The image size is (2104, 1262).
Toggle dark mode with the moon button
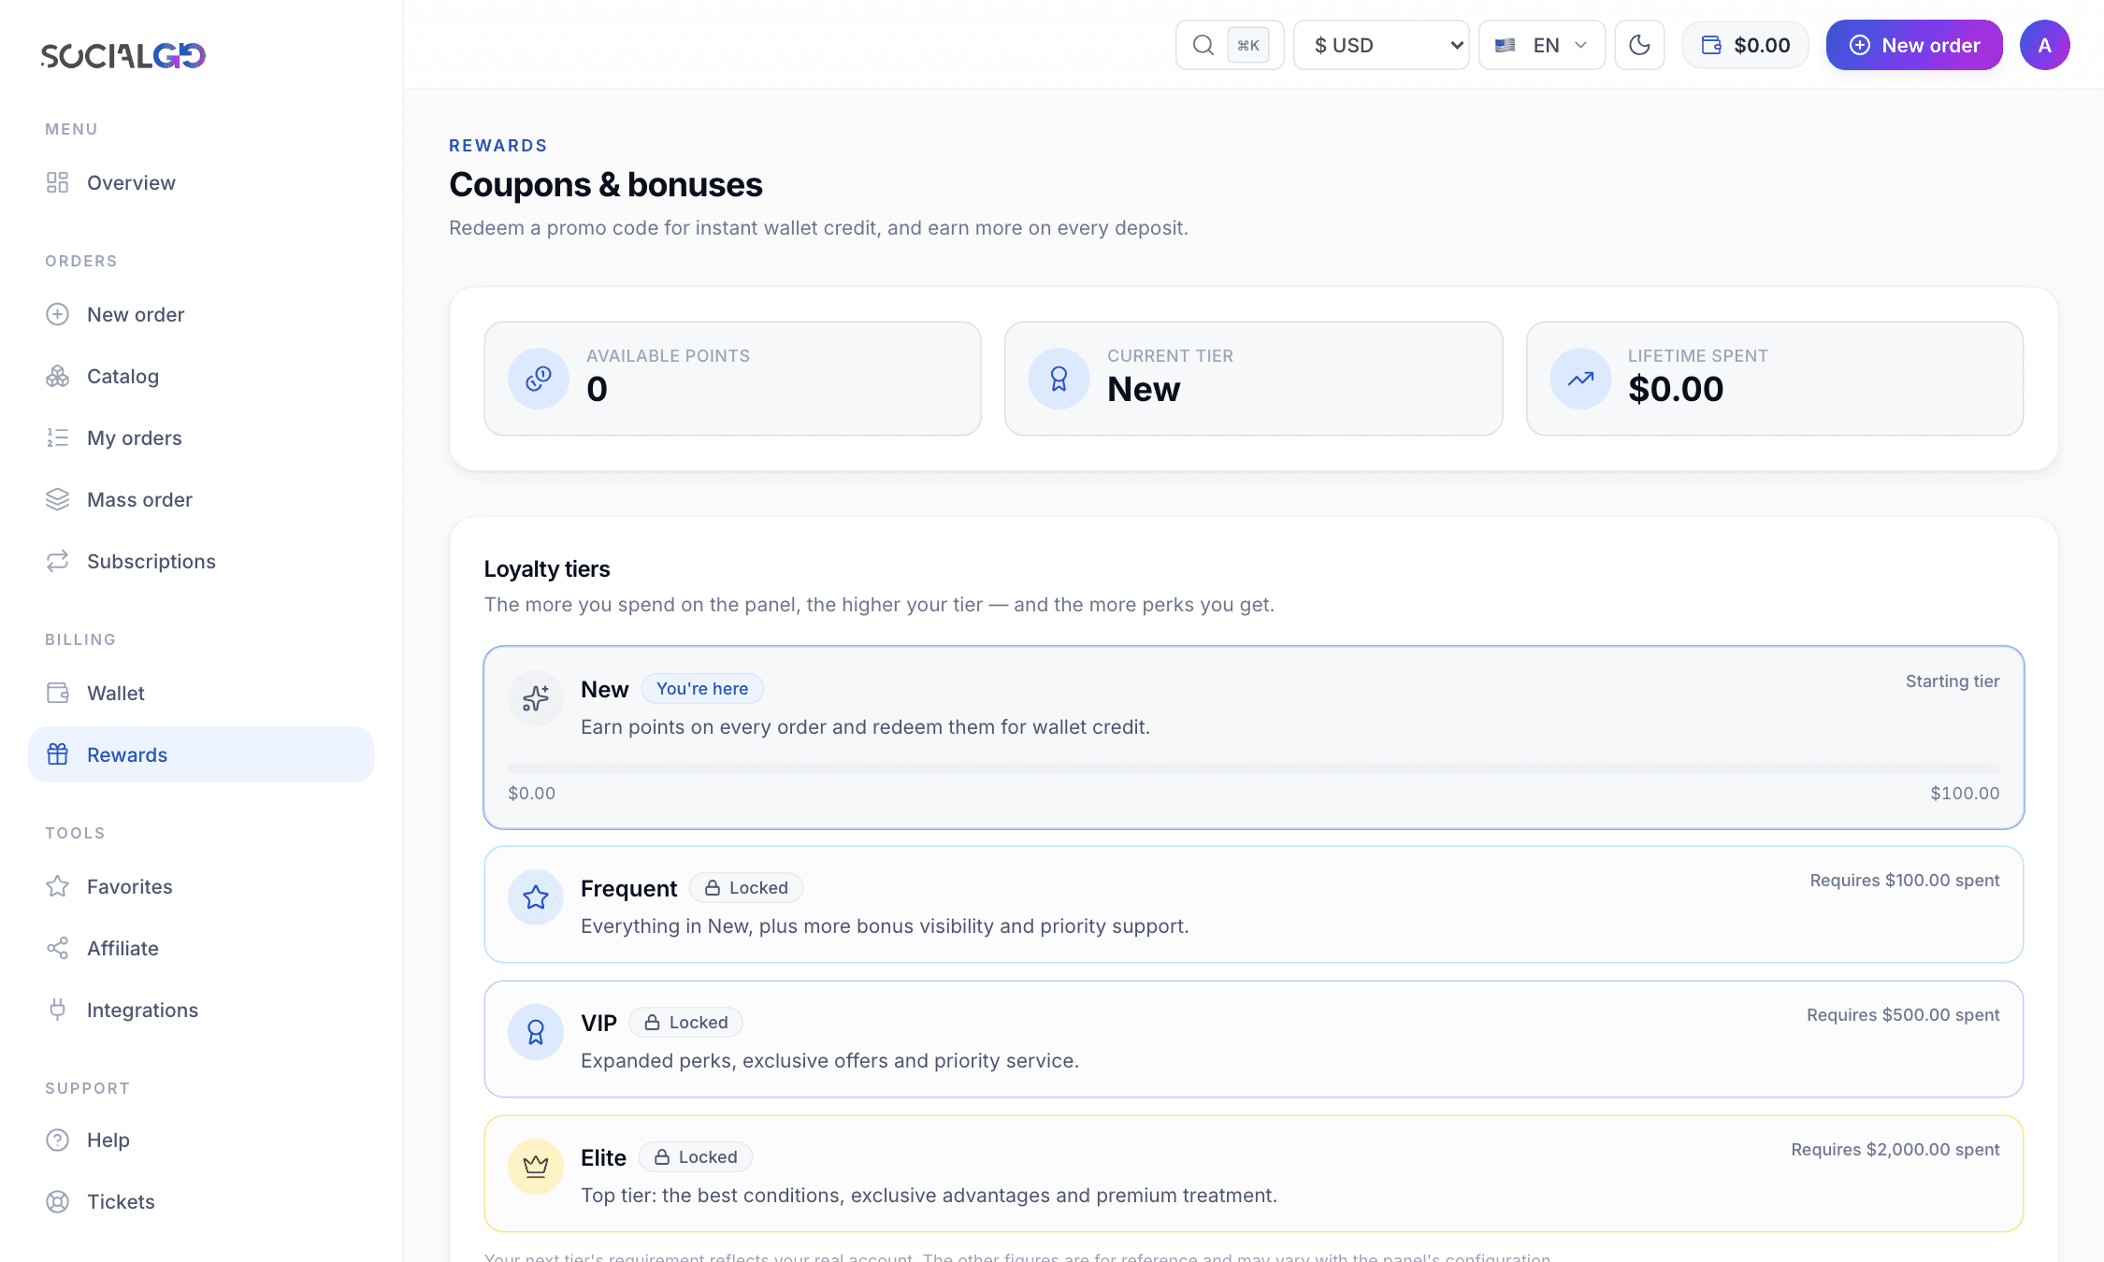tap(1639, 45)
